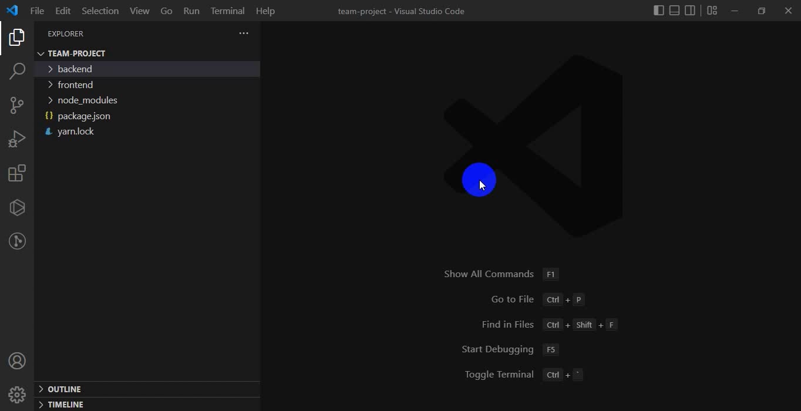Open the Terminal menu
Image resolution: width=801 pixels, height=411 pixels.
click(227, 11)
